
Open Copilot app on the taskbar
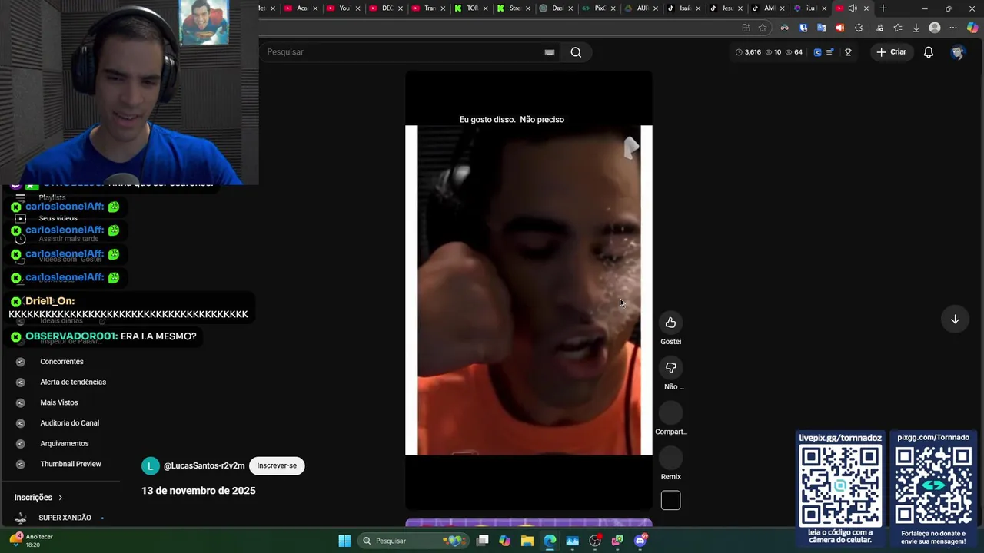(504, 541)
